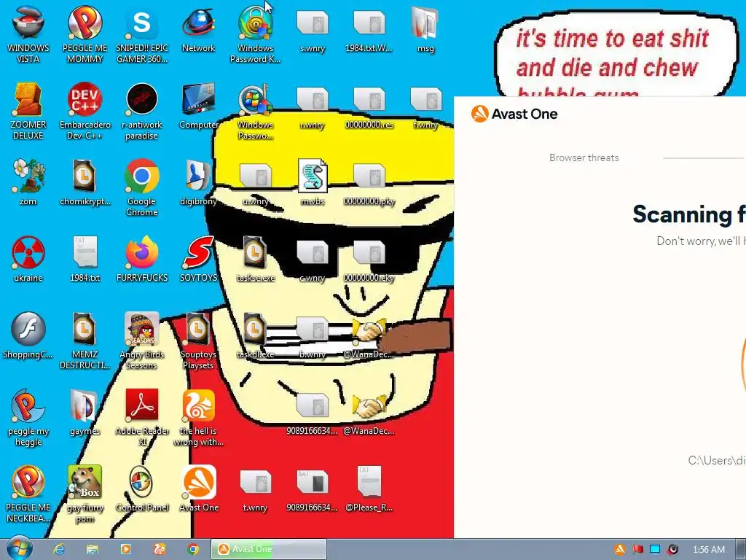This screenshot has width=746, height=560.
Task: Open the WINDOWS VISTA desktop icon
Action: tap(28, 34)
